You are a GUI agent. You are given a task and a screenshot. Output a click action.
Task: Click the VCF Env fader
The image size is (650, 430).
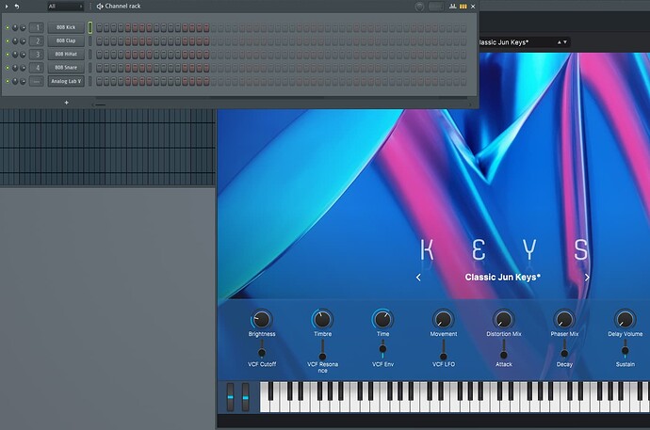[x=382, y=349]
